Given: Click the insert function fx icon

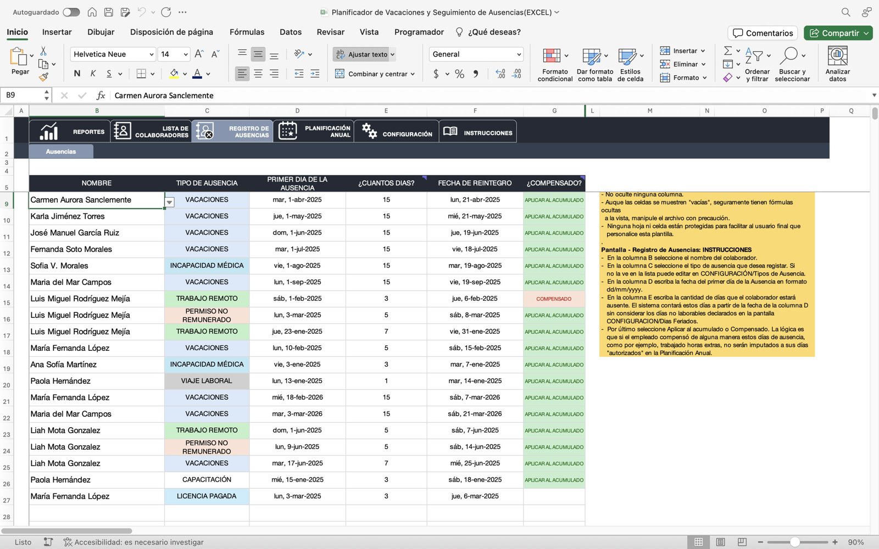Looking at the screenshot, I should [x=101, y=96].
